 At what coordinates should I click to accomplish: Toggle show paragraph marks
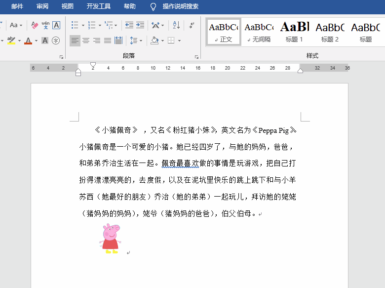point(192,25)
